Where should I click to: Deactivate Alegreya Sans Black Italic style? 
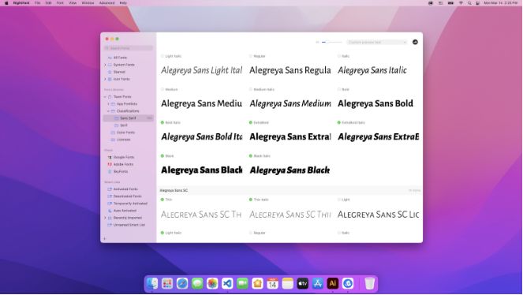pos(251,156)
